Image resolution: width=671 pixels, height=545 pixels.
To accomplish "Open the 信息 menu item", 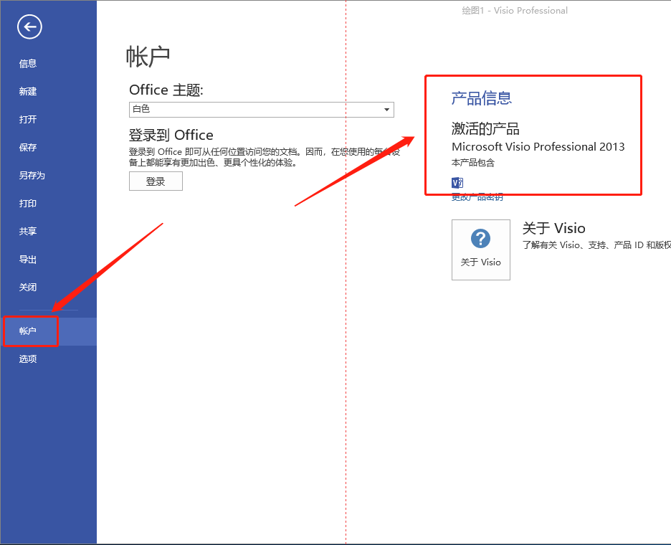I will pos(28,64).
